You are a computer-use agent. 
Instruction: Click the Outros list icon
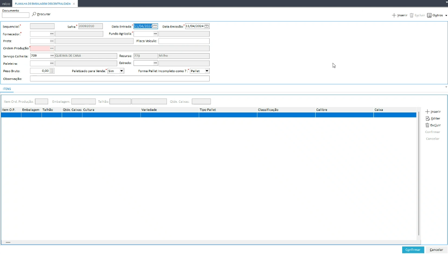429,15
